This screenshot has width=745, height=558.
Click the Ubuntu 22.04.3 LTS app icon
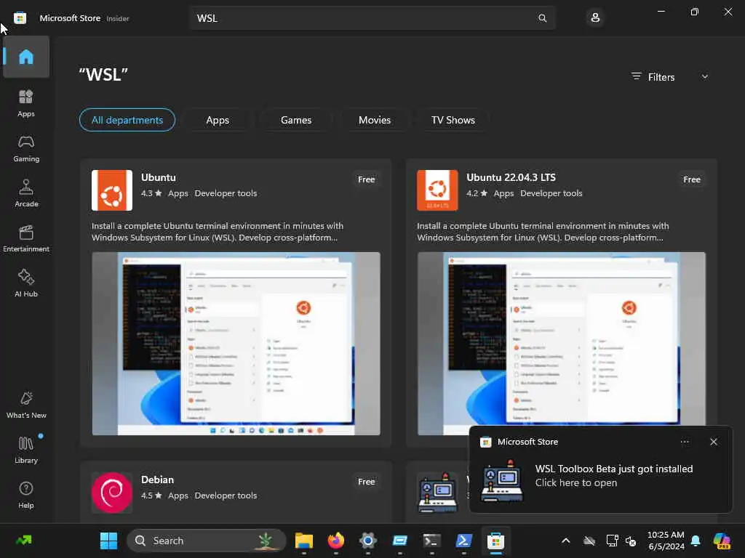pyautogui.click(x=437, y=190)
